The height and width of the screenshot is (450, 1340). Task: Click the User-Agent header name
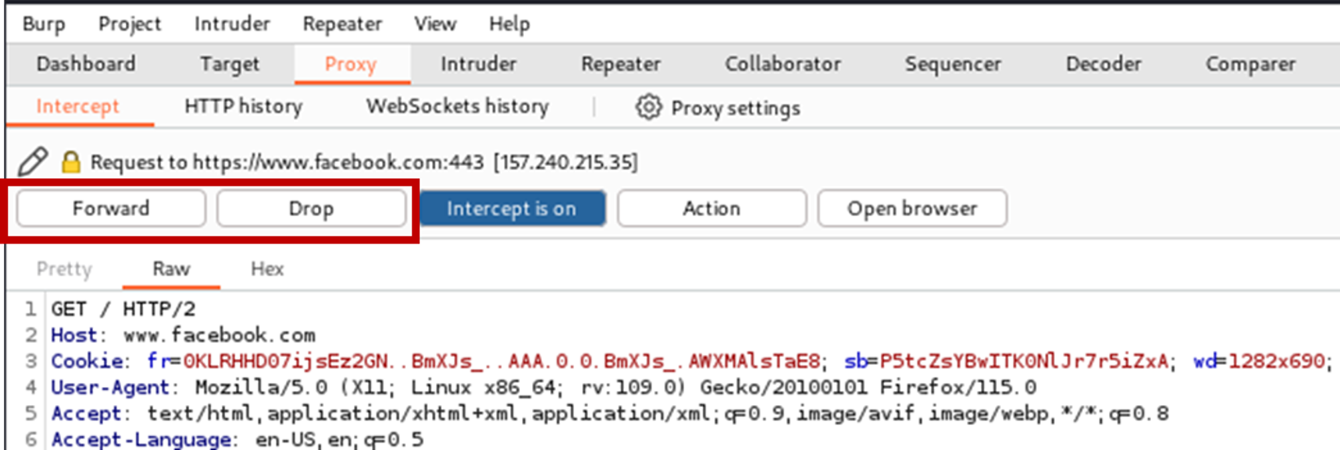(x=112, y=387)
